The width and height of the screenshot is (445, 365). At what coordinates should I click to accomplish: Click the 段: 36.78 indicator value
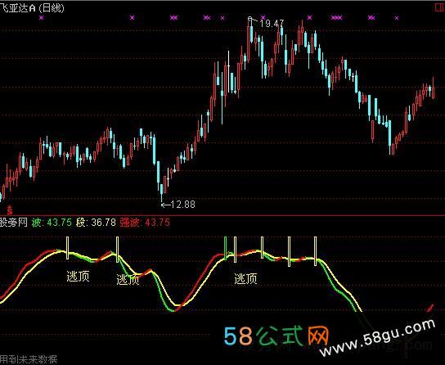click(96, 223)
